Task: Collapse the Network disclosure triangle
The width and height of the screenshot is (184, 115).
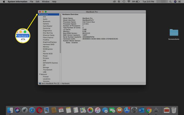Action: click(x=40, y=74)
